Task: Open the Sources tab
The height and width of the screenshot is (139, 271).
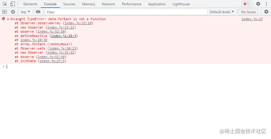Action: pyautogui.click(x=69, y=4)
